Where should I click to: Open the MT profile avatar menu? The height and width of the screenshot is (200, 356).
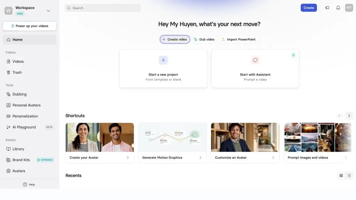pos(349,8)
